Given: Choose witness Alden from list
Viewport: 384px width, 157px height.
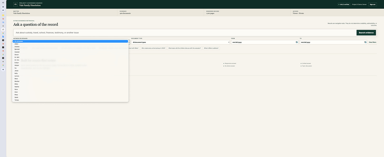Looking at the screenshot, I should [70, 44].
